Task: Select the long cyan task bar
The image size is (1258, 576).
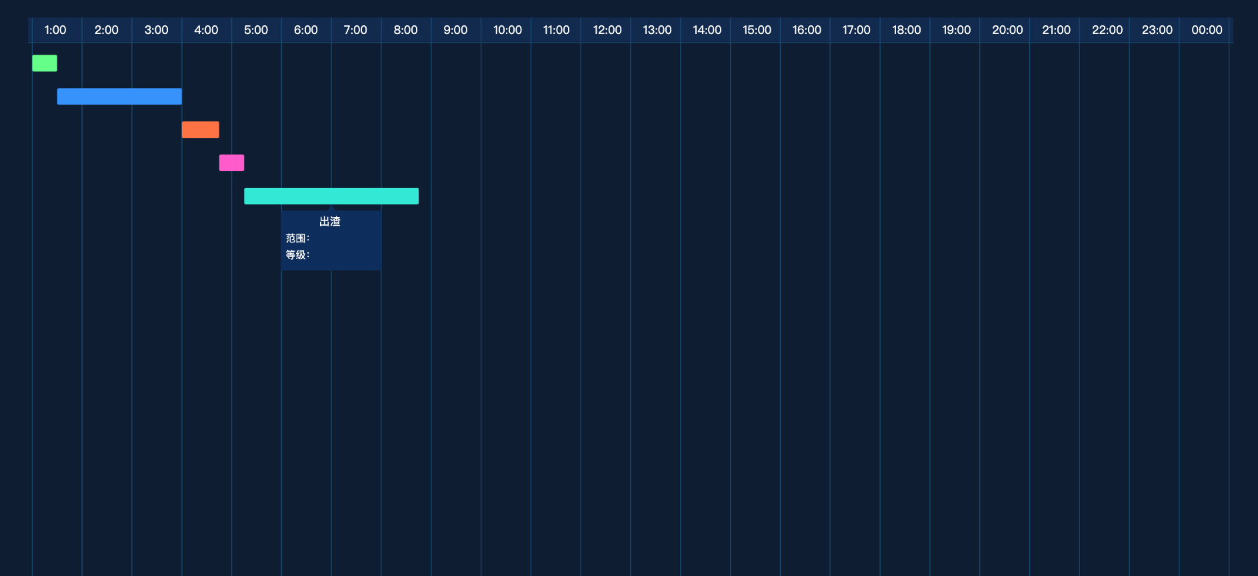Action: [x=331, y=196]
